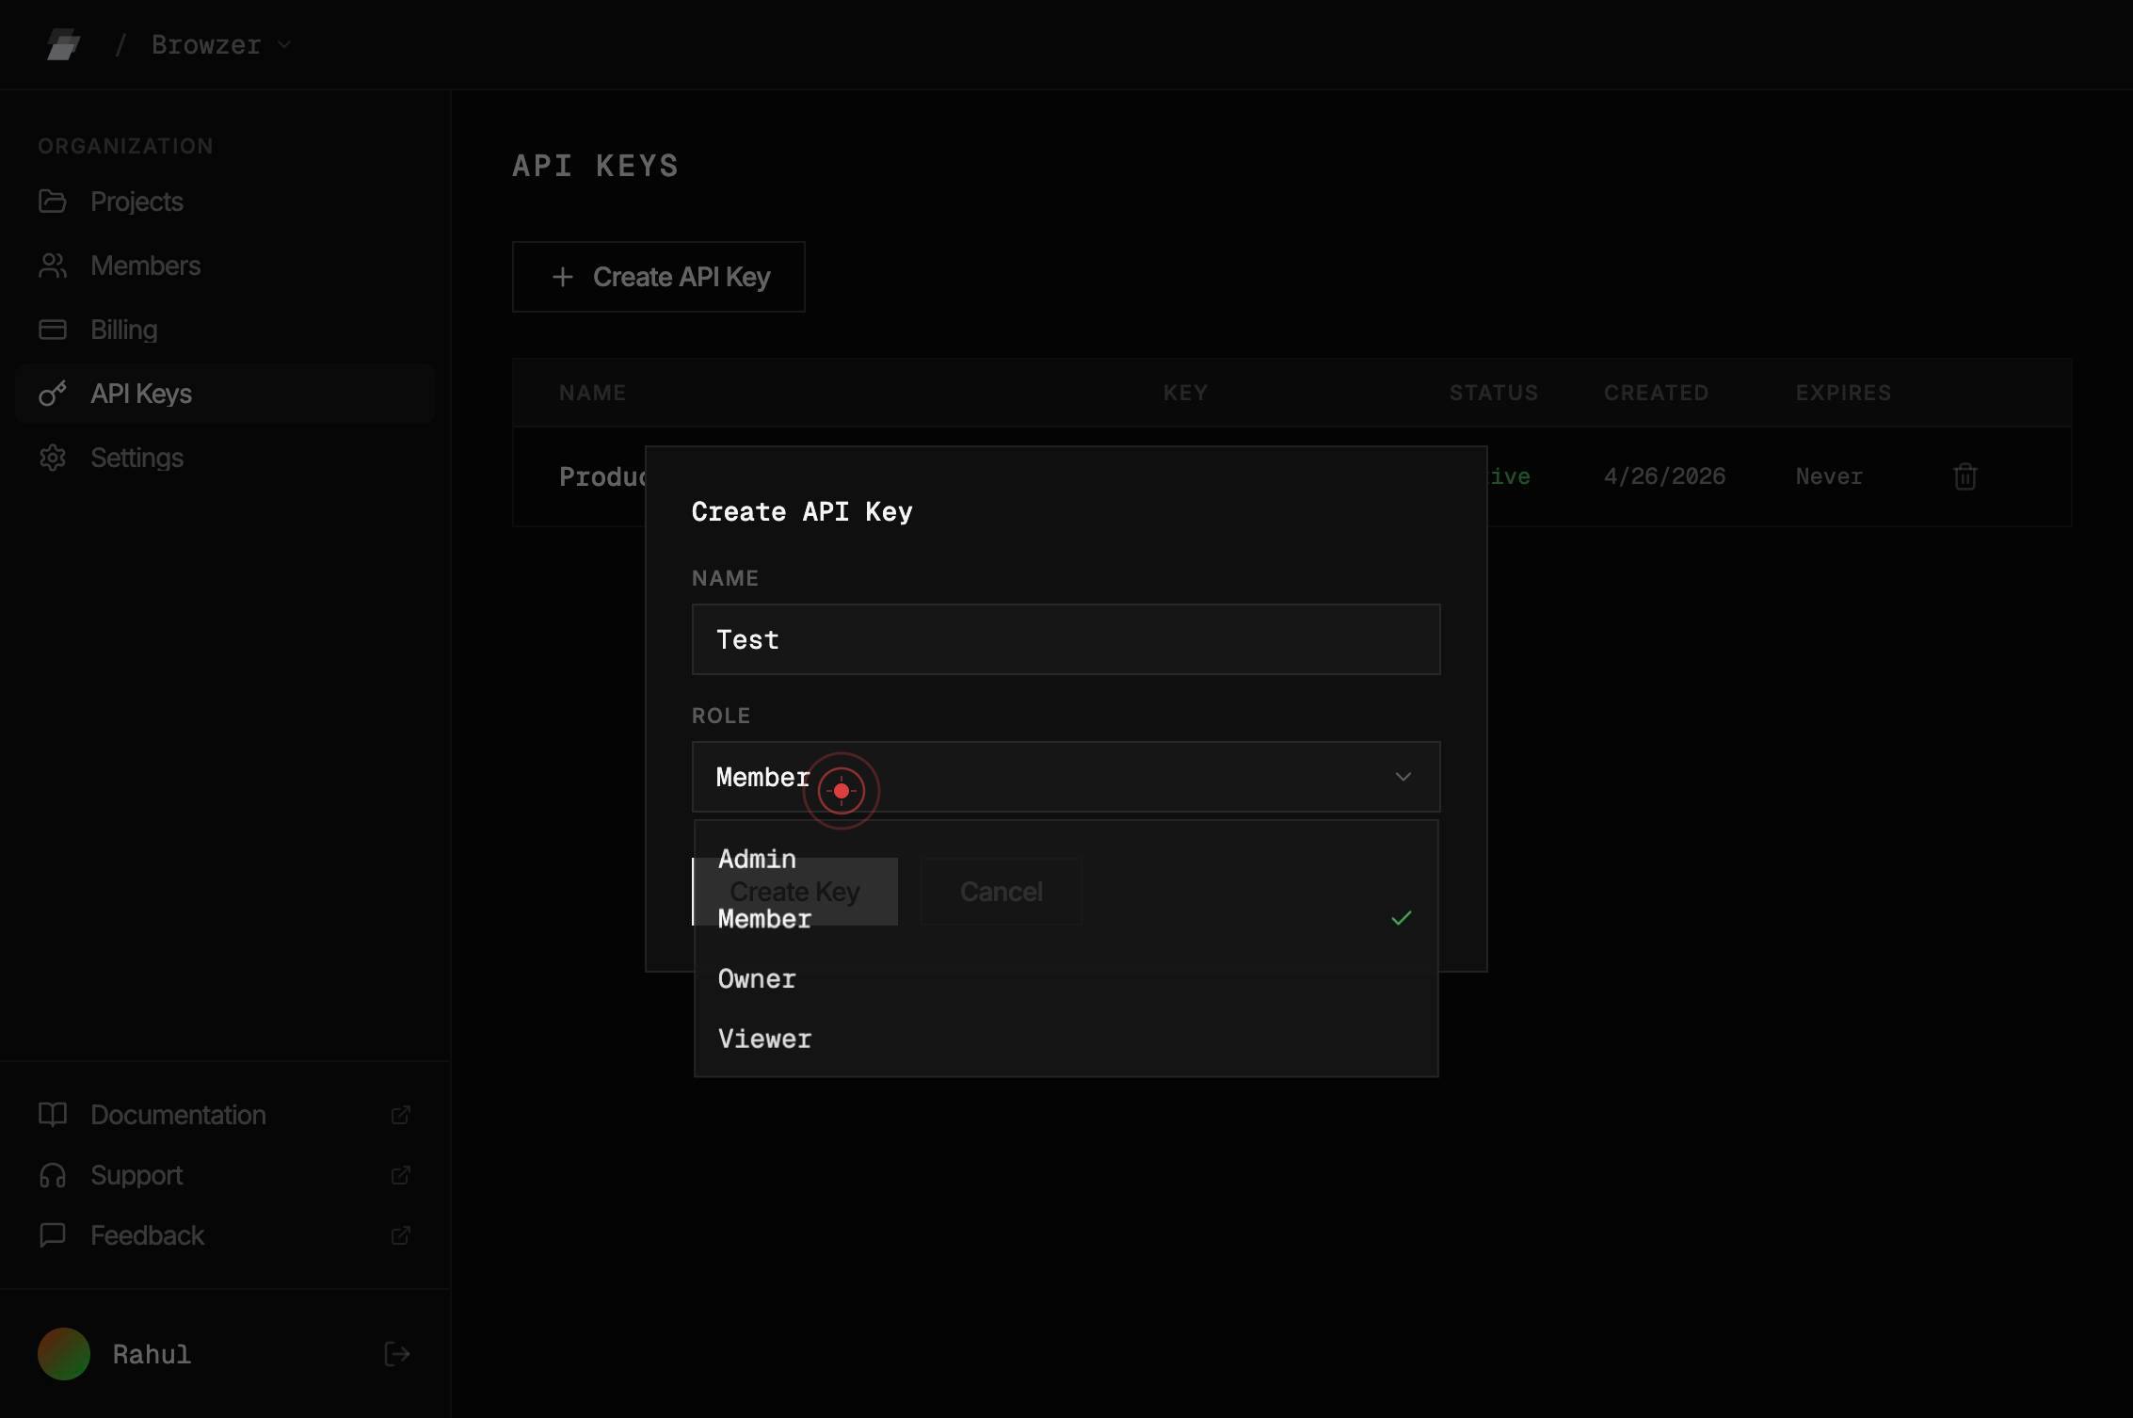The height and width of the screenshot is (1418, 2133).
Task: Click the Support headphones icon
Action: [x=53, y=1175]
